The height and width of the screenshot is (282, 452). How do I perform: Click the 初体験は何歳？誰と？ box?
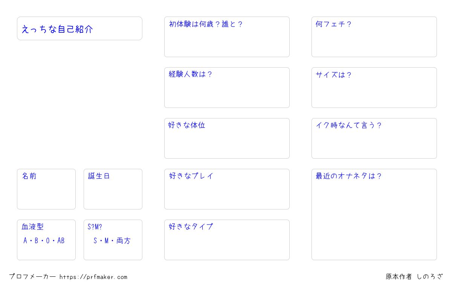227,37
